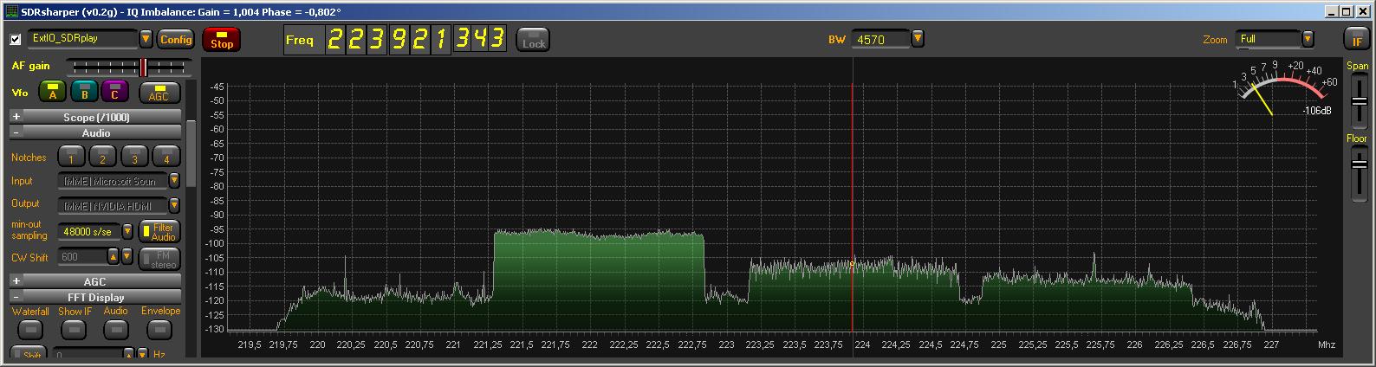
Task: Click the CW Shift value field
Action: click(x=82, y=257)
